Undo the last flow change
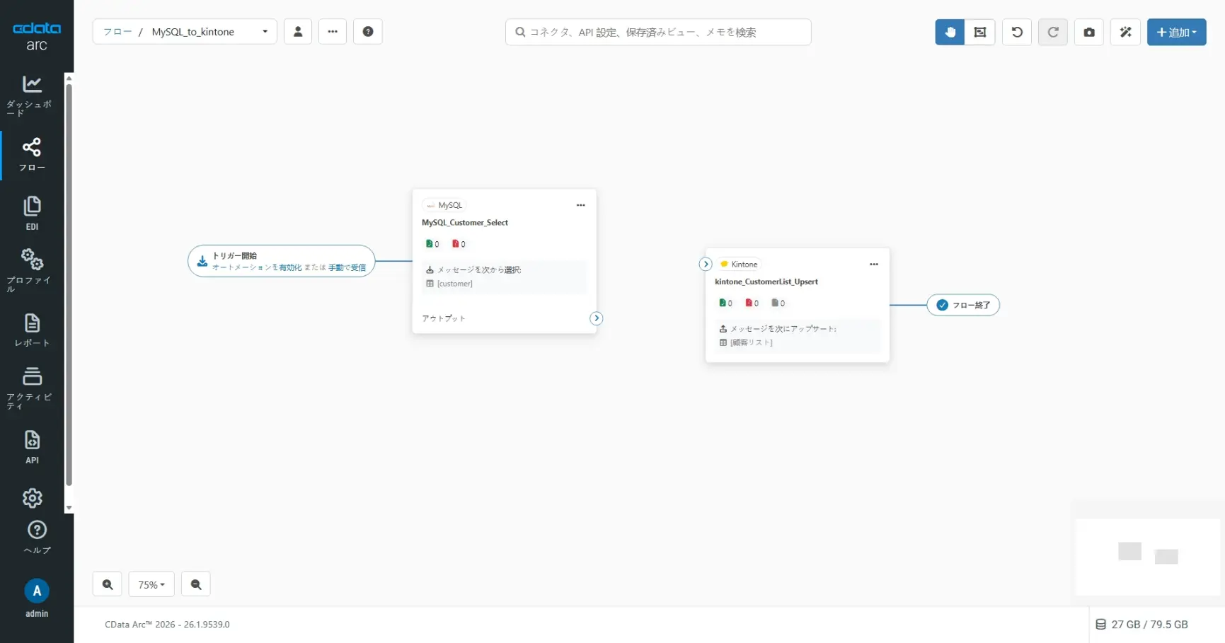The height and width of the screenshot is (643, 1225). 1016,33
